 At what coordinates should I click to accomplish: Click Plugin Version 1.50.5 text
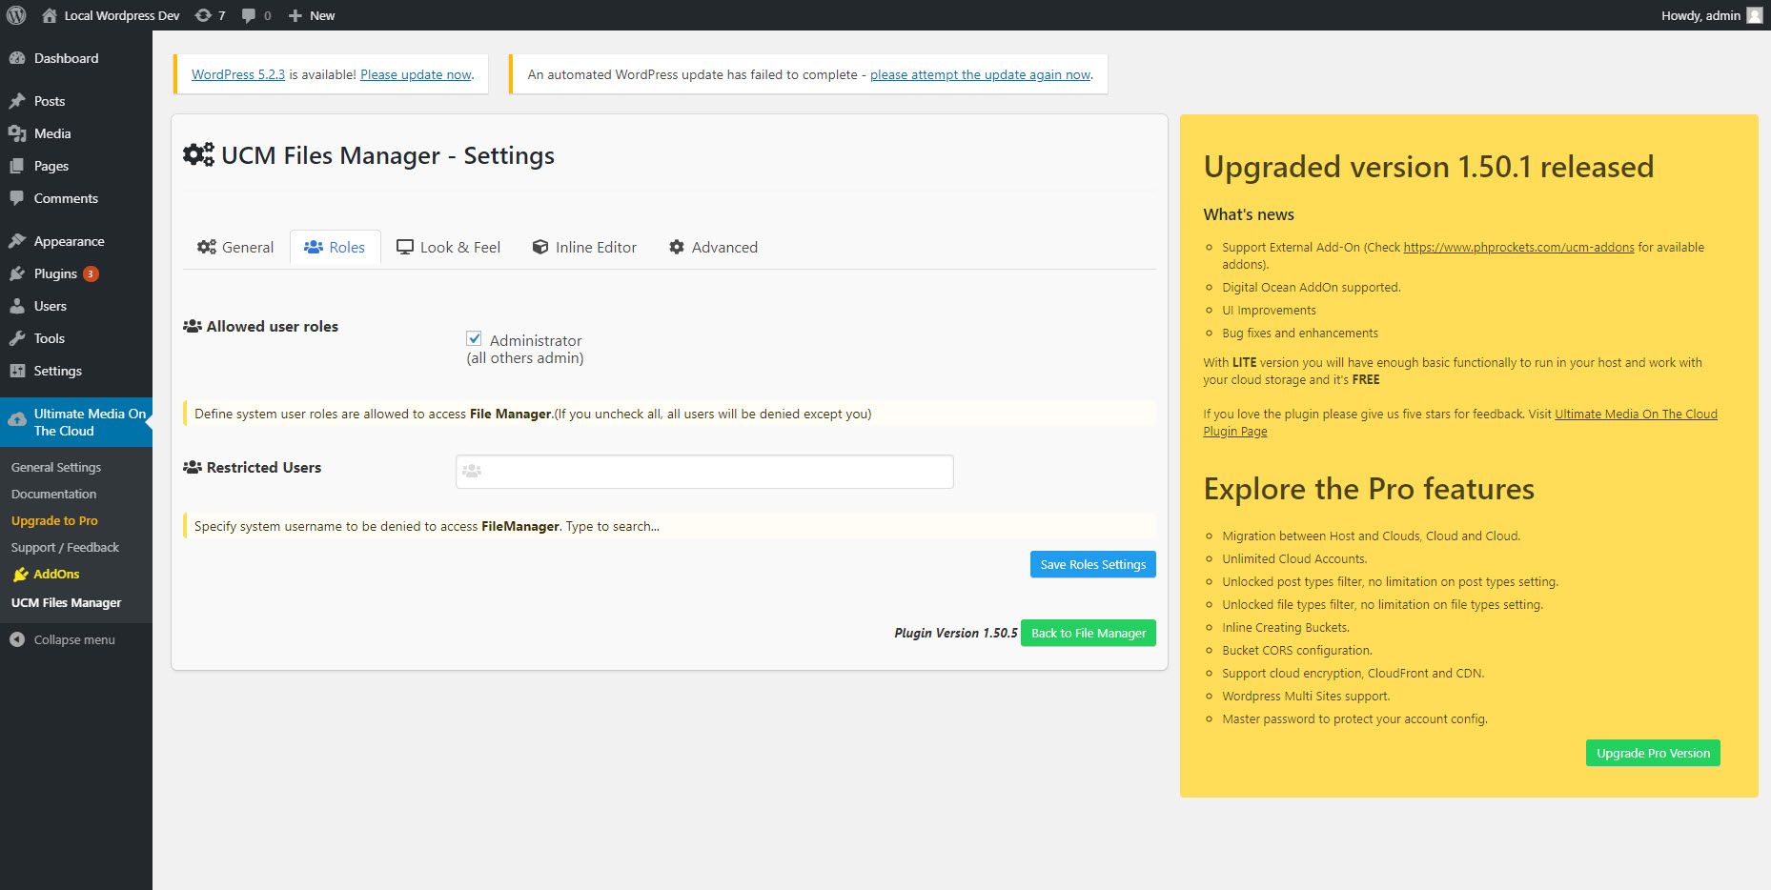point(956,633)
